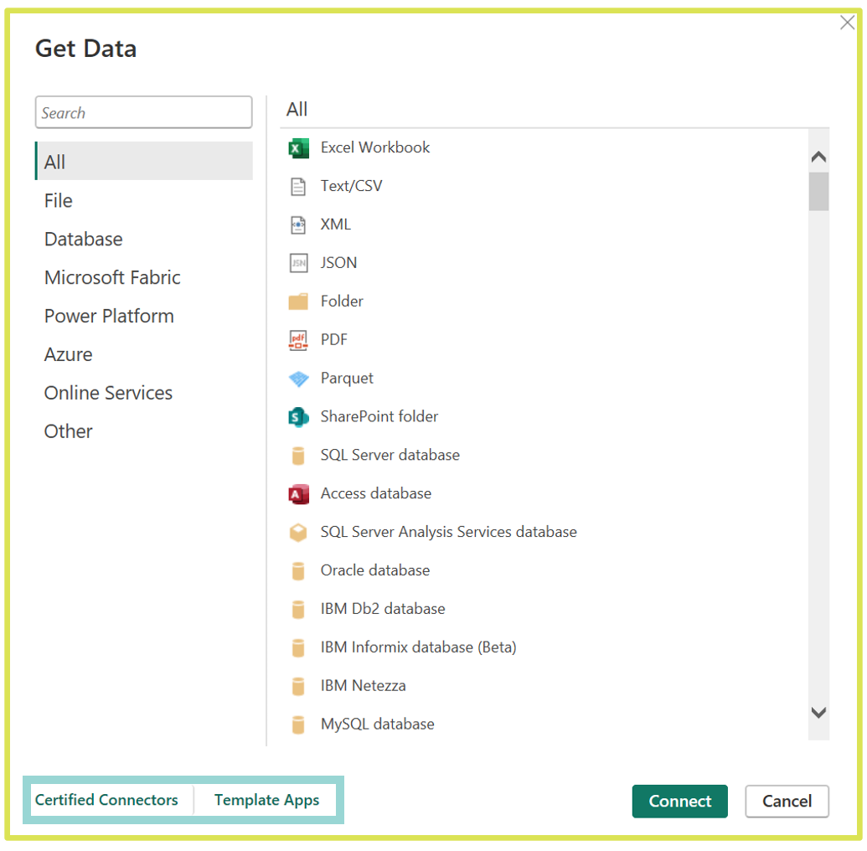The height and width of the screenshot is (851, 867).
Task: Select the IBM Netezza label
Action: 363,686
